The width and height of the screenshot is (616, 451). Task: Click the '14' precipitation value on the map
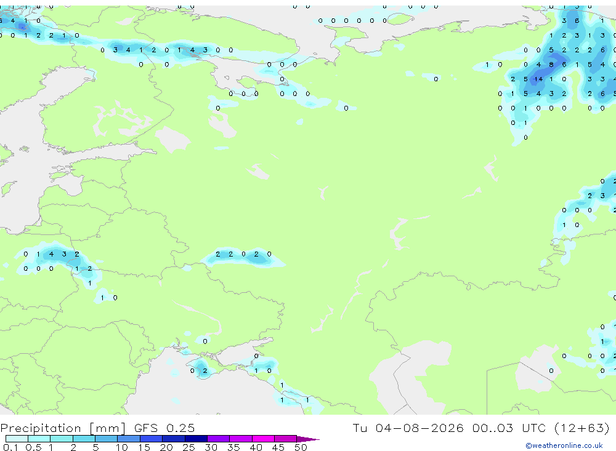(x=538, y=79)
